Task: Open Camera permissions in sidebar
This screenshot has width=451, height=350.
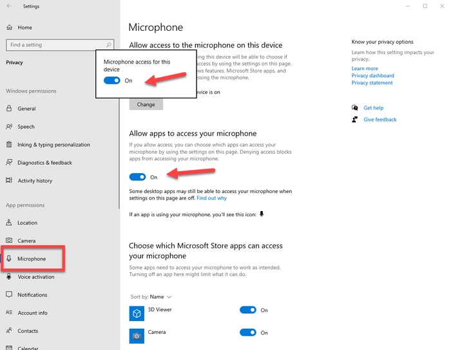Action: pyautogui.click(x=26, y=241)
